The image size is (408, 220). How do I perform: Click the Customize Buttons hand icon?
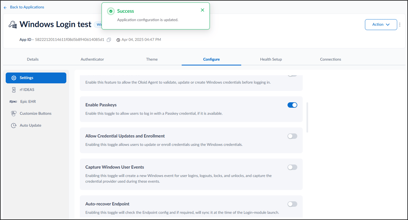click(x=14, y=113)
